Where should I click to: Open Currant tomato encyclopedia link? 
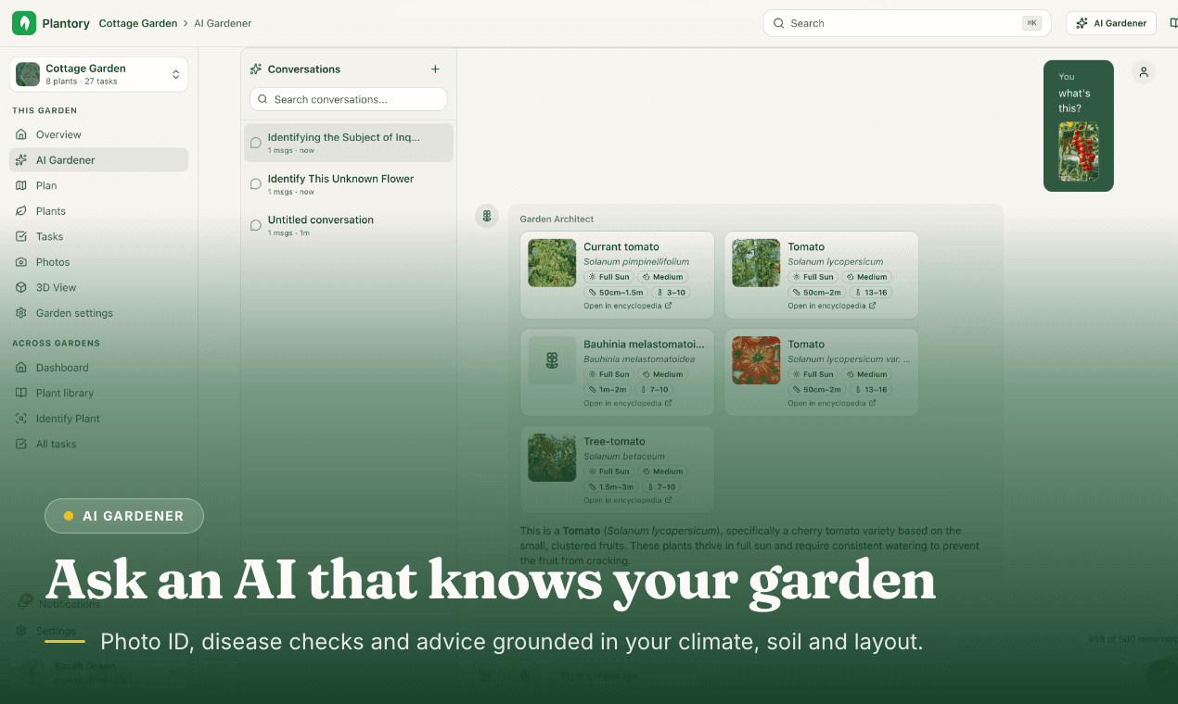pyautogui.click(x=628, y=306)
